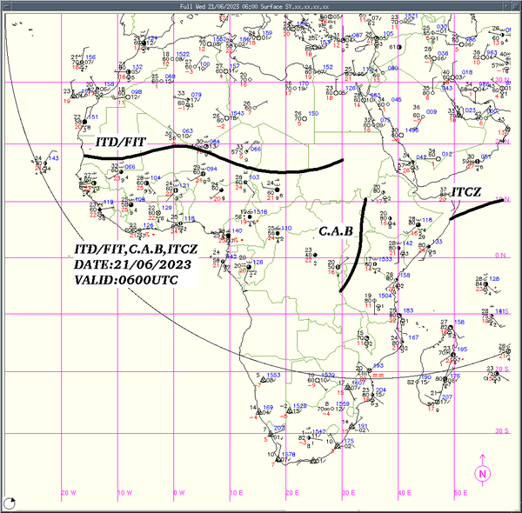
Task: Click the 20 W longitude label
Action: coord(69,493)
